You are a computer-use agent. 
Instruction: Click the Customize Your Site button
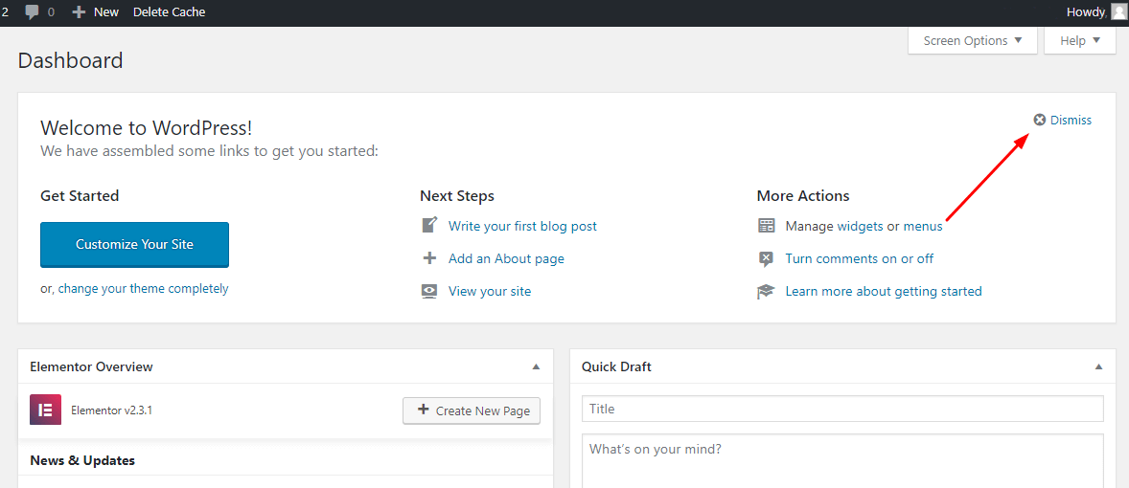coord(134,244)
